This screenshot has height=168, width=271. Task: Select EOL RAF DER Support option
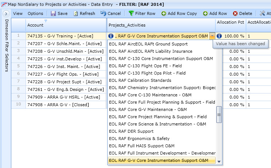162,131
